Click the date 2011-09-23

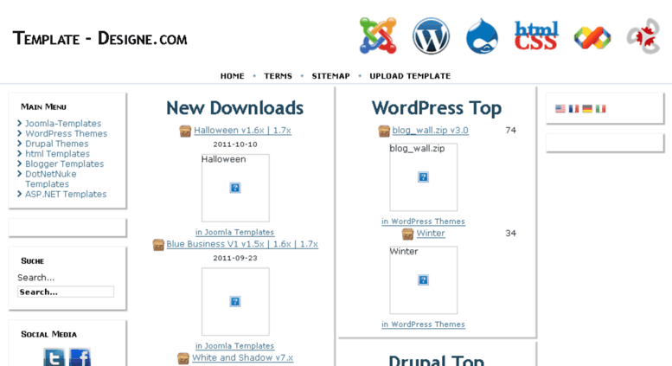[x=235, y=258]
